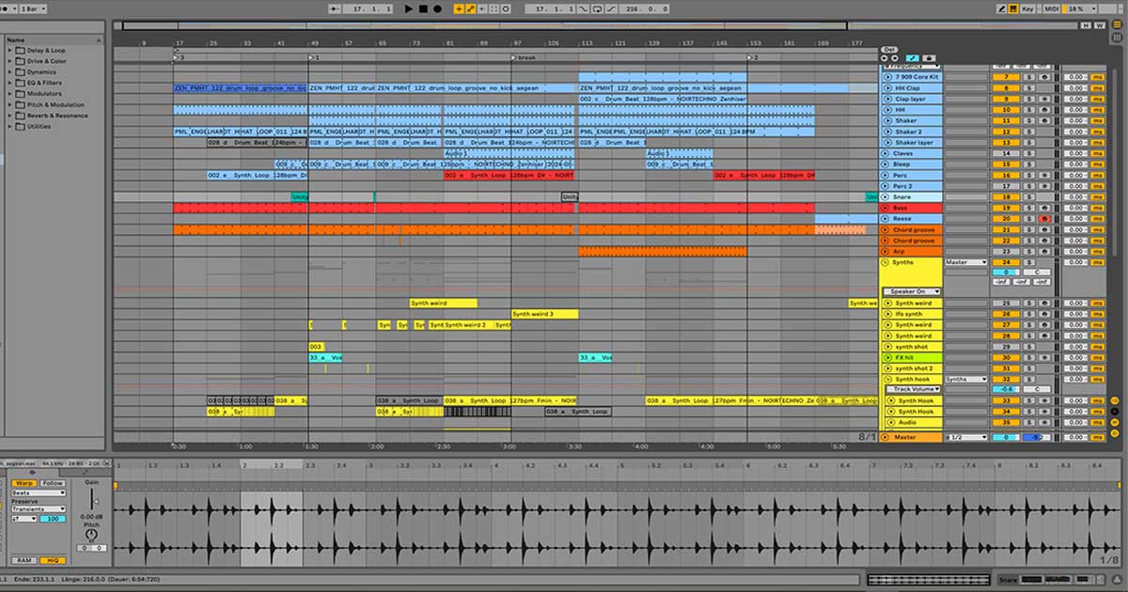Enable Key Map Mode
The height and width of the screenshot is (592, 1128).
tap(1027, 8)
